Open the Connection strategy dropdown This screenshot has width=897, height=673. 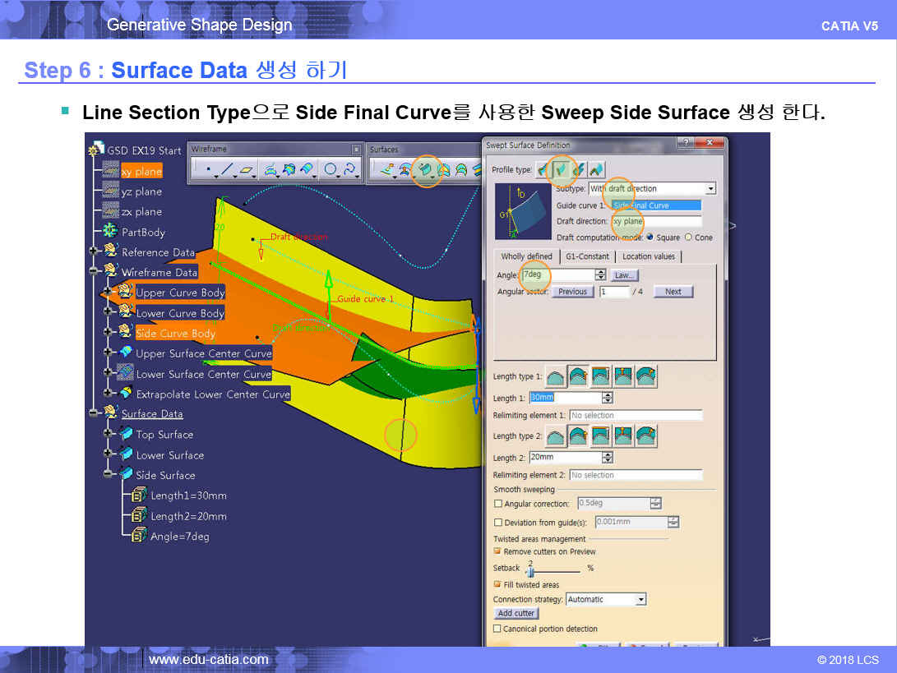(640, 600)
